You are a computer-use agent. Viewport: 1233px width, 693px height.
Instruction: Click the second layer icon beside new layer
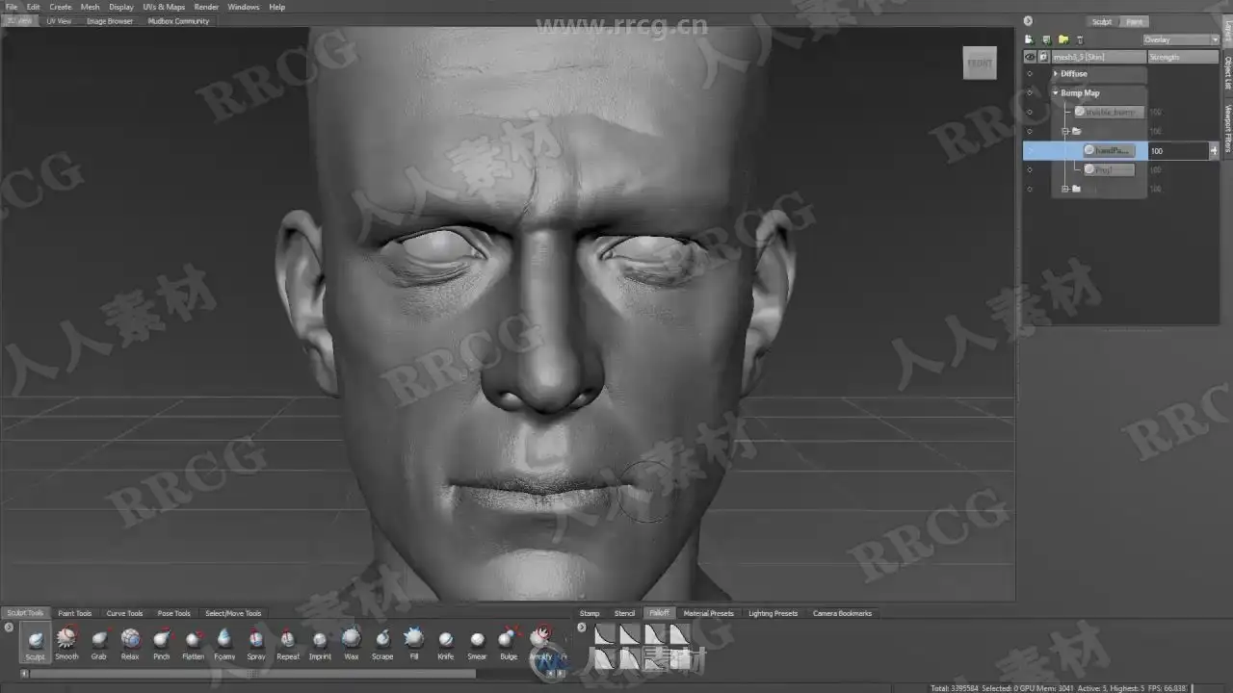coord(1046,39)
